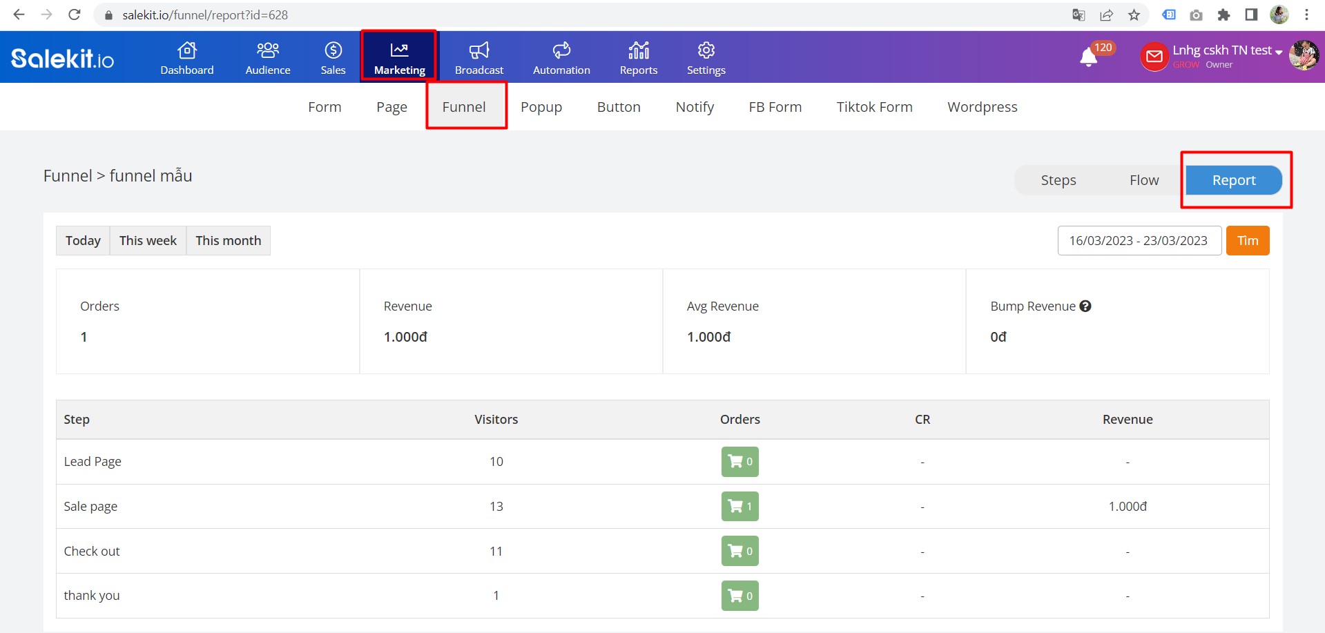Open the Settings gear menu
The image size is (1325, 633).
point(706,58)
